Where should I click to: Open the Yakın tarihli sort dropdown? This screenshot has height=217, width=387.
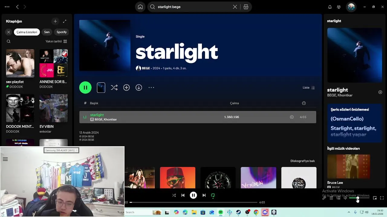click(x=56, y=41)
